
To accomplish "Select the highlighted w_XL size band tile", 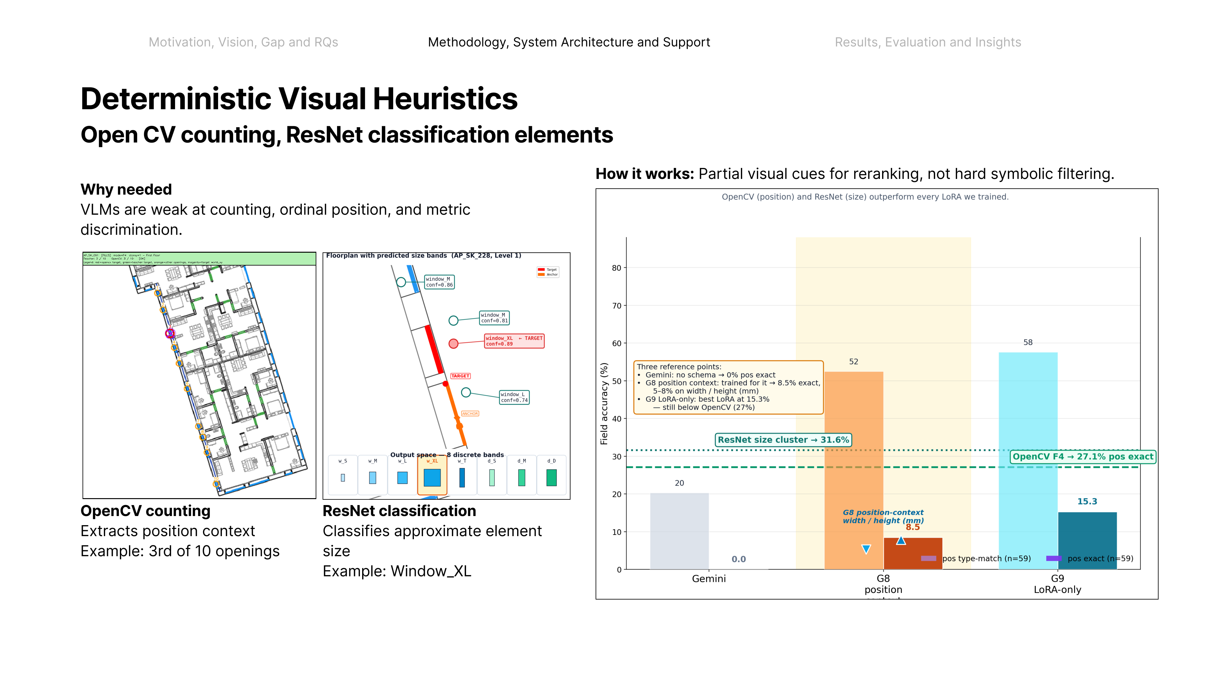I will (432, 475).
